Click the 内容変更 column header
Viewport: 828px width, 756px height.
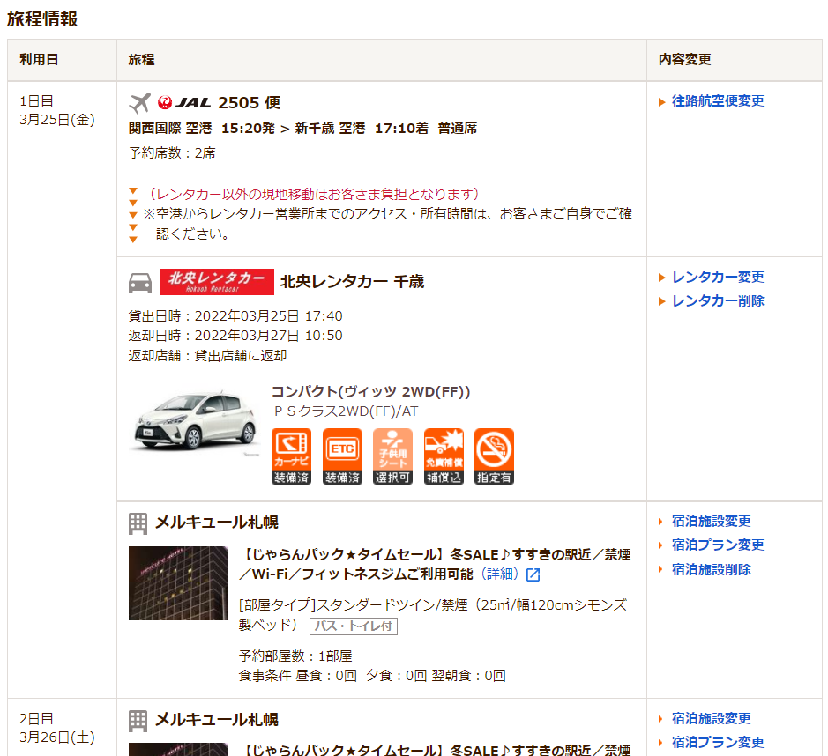[684, 60]
